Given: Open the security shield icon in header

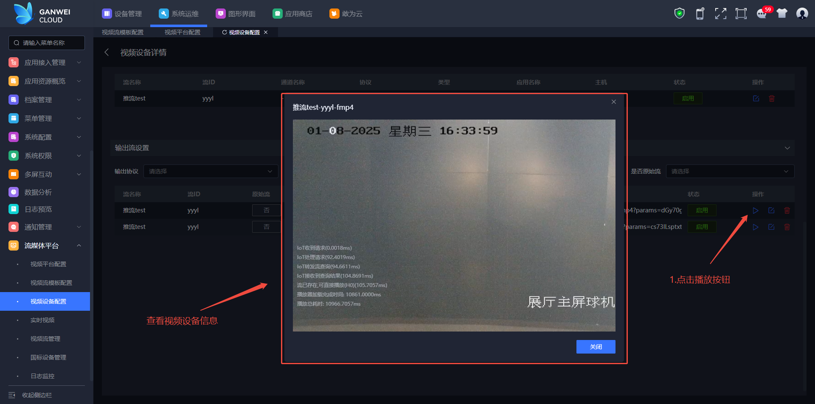Looking at the screenshot, I should [680, 14].
